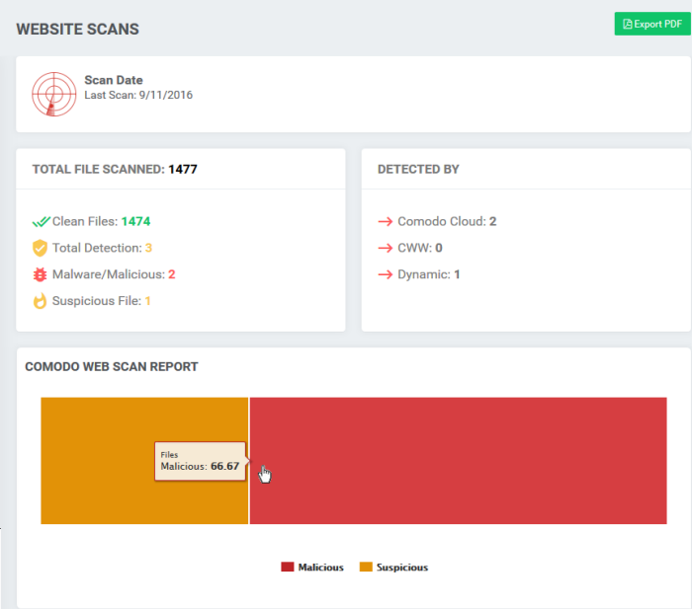Click the flame Suspicious File icon

pyautogui.click(x=40, y=301)
